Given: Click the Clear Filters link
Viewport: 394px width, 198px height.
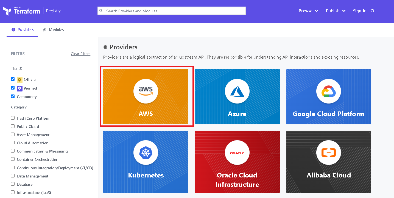Looking at the screenshot, I should point(80,54).
